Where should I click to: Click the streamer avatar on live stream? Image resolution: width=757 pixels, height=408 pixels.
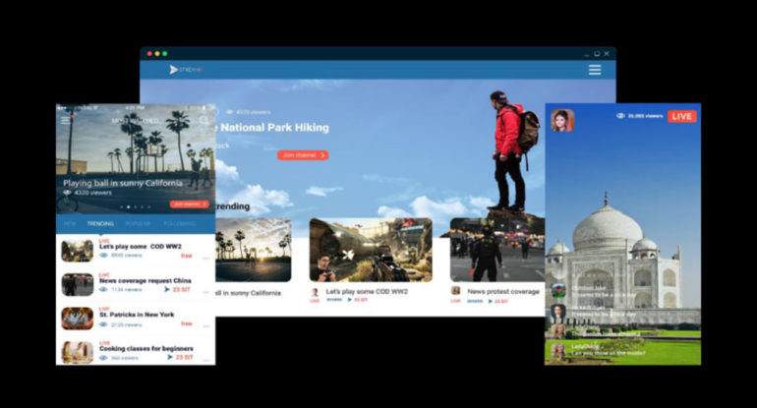click(562, 119)
